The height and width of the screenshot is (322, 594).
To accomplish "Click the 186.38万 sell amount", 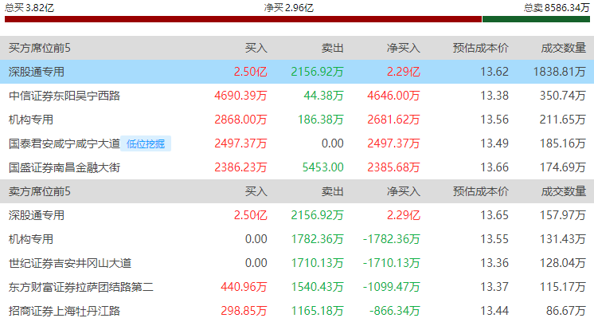I will (320, 120).
